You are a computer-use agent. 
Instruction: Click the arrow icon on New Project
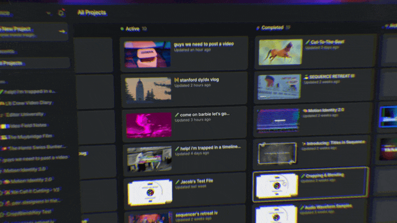click(62, 32)
